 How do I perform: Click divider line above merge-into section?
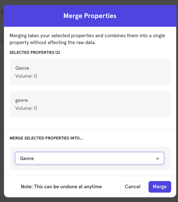(90, 129)
